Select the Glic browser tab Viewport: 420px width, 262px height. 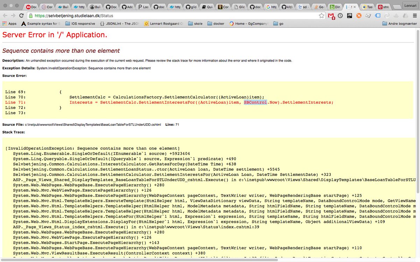[x=240, y=6]
